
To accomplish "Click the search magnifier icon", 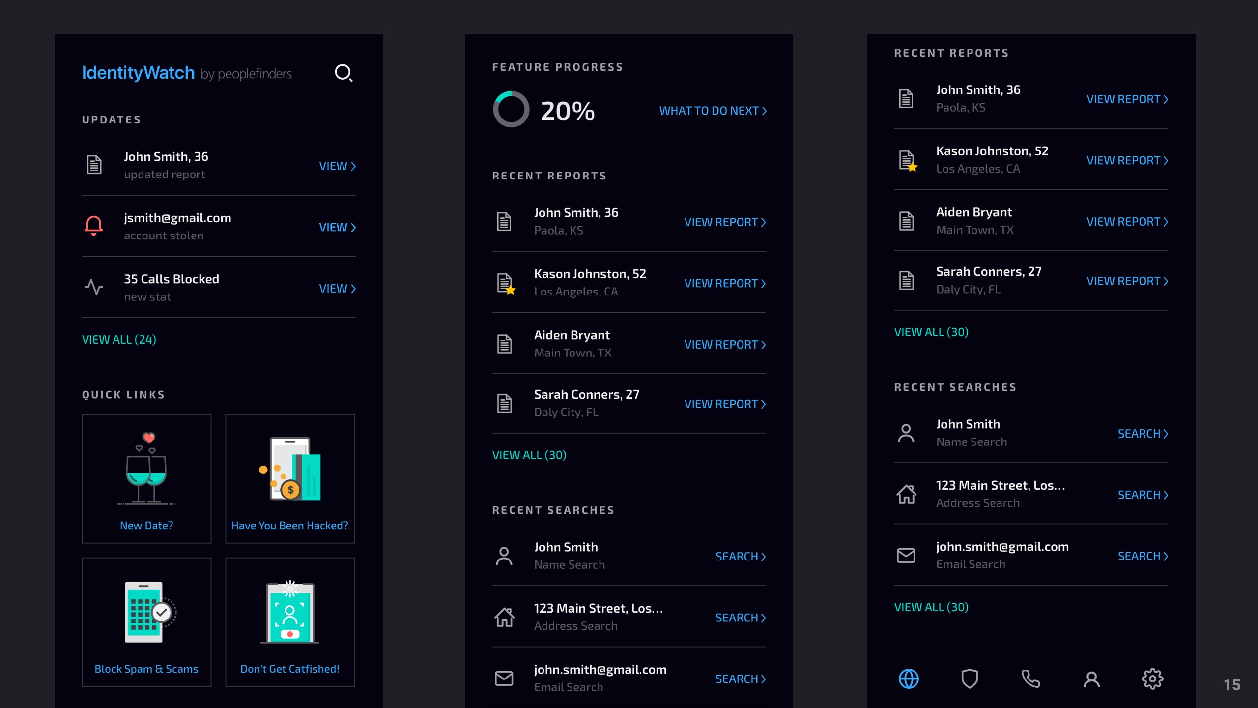I will pos(343,73).
